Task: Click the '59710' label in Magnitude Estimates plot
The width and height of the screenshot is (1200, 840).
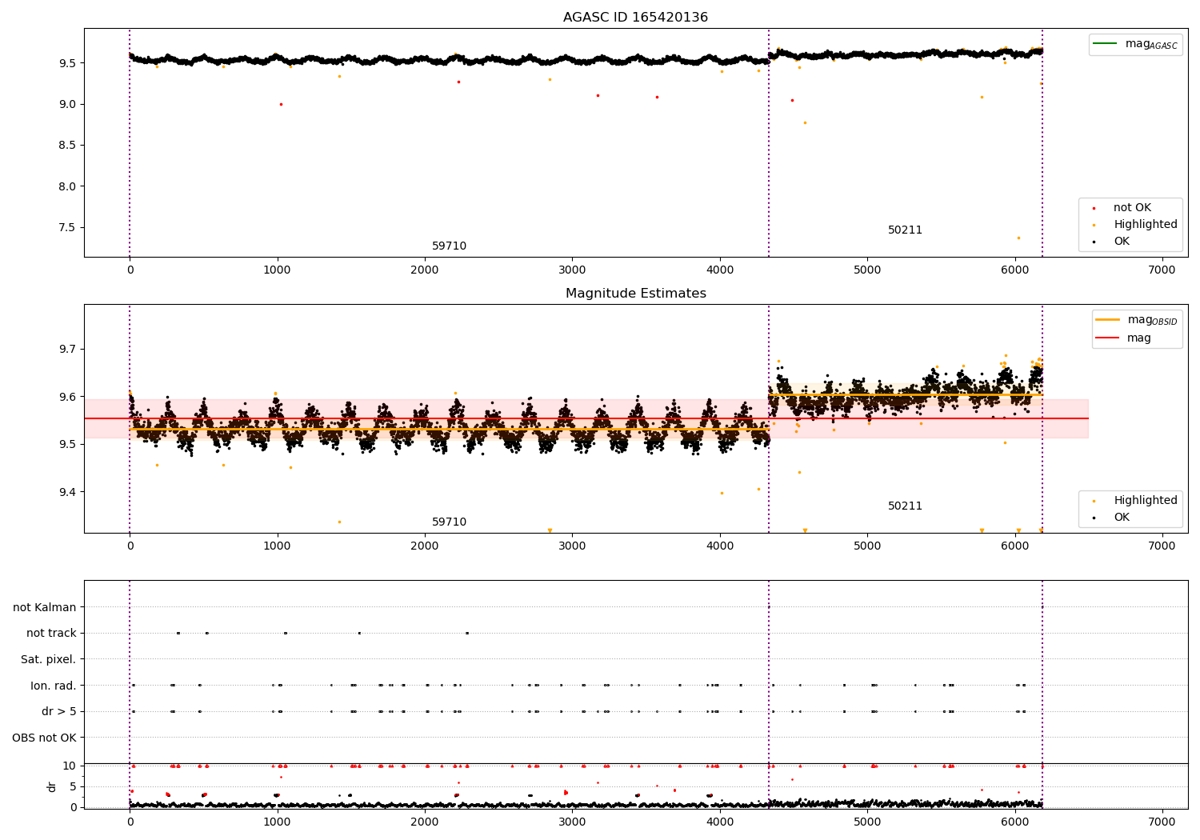Action: [449, 522]
